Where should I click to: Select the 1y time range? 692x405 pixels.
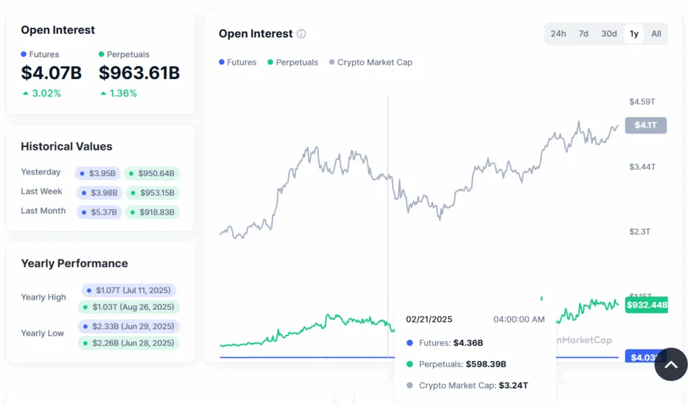(x=634, y=34)
